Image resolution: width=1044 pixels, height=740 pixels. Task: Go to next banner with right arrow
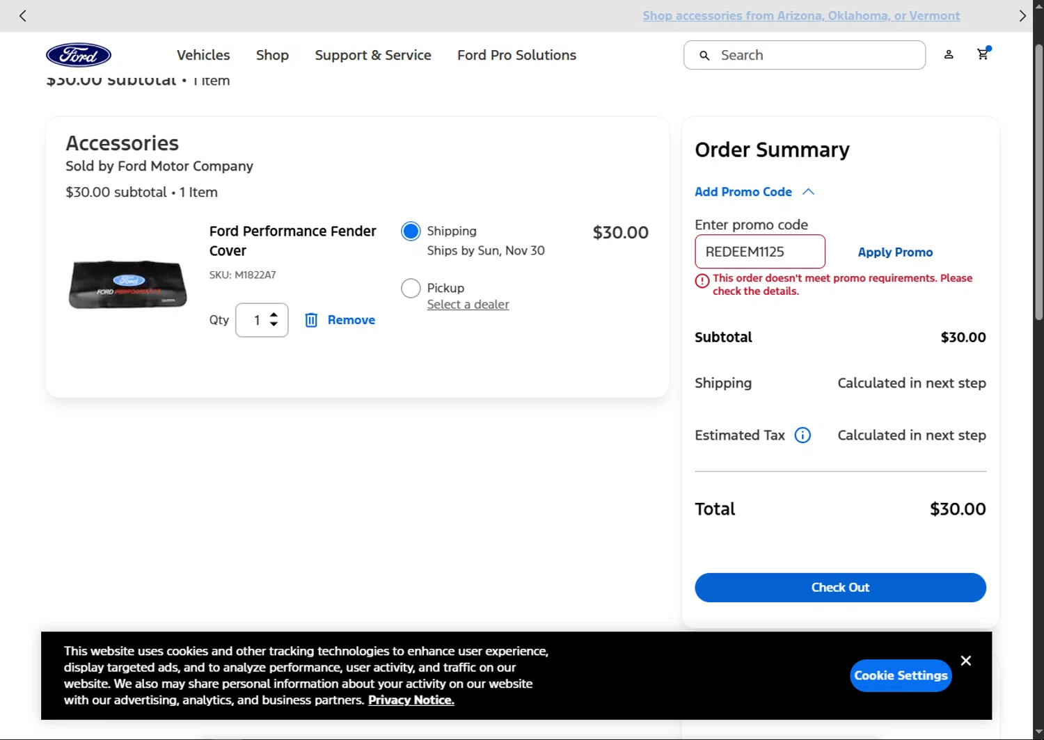[1022, 15]
